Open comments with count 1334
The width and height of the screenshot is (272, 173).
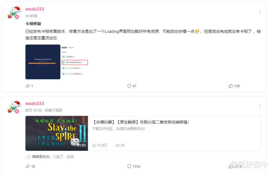[x=134, y=167]
